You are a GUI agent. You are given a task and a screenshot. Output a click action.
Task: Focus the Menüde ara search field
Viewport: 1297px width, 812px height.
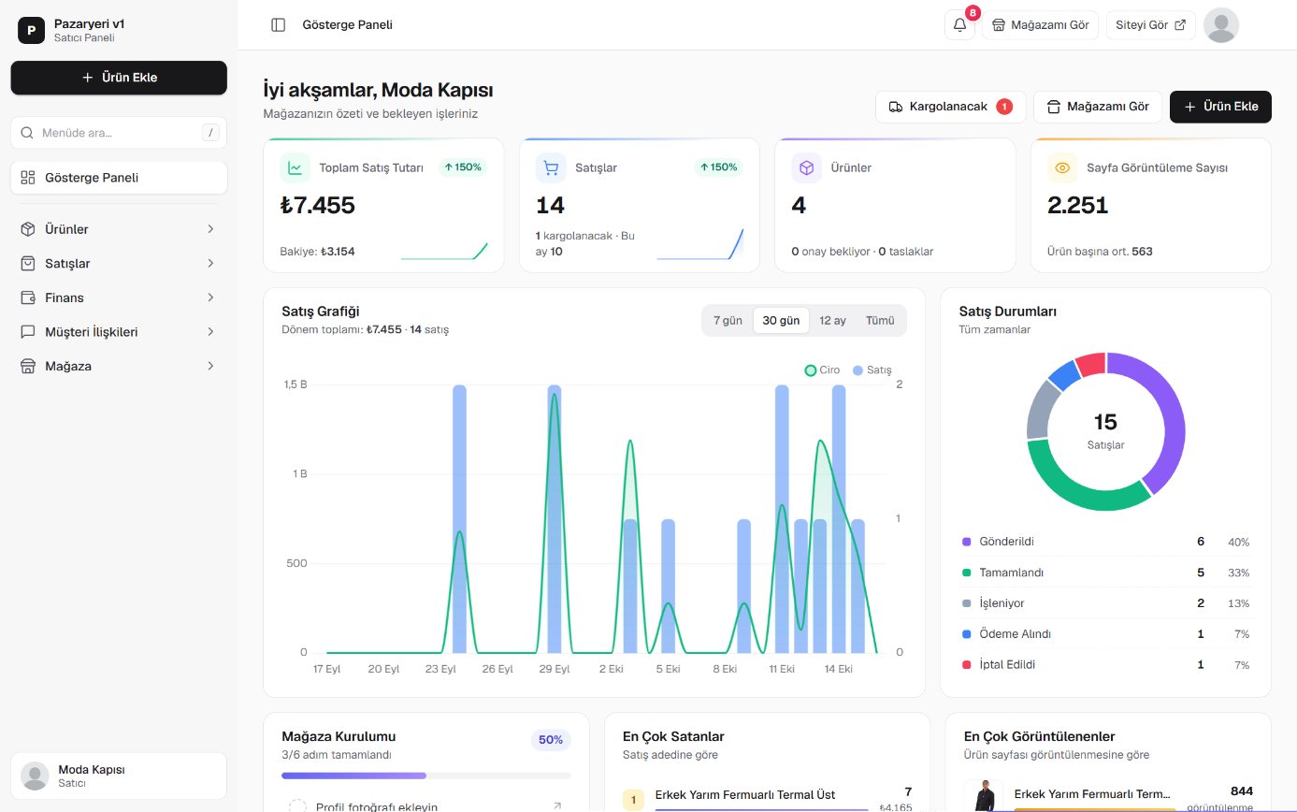pos(119,133)
